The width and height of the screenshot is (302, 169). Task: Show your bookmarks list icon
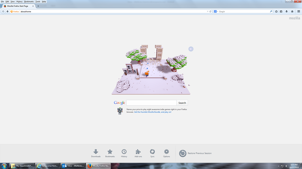281,11
